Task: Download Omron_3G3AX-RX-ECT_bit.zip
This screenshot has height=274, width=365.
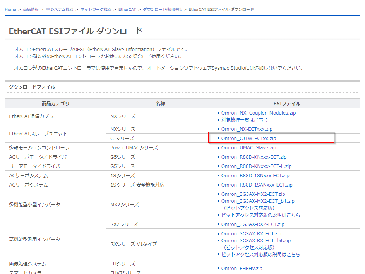Action: pos(256,241)
